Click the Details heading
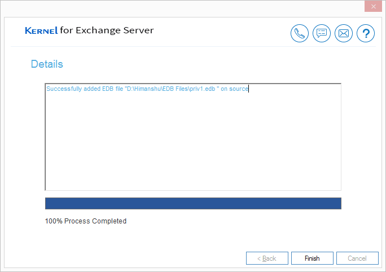386x272 pixels. coord(47,64)
